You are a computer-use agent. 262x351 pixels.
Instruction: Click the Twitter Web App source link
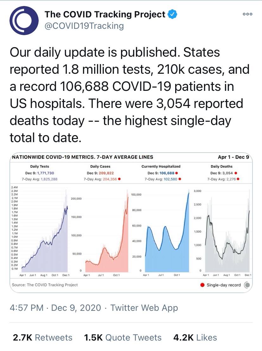[x=144, y=308]
